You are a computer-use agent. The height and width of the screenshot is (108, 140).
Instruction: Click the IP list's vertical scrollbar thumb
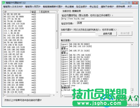[x=57, y=31]
